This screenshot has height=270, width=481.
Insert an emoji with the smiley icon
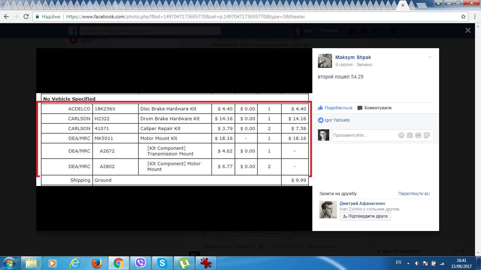click(401, 135)
